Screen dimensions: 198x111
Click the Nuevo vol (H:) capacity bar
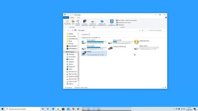pyautogui.click(x=149, y=47)
